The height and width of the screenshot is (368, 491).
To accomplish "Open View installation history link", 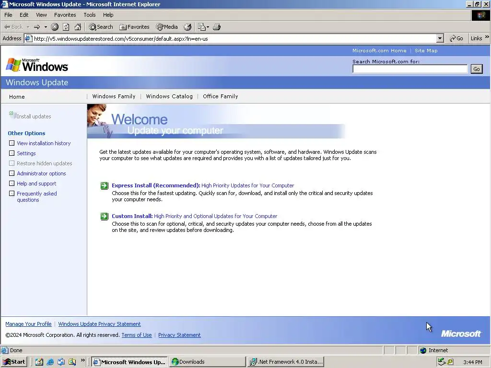I will point(44,143).
